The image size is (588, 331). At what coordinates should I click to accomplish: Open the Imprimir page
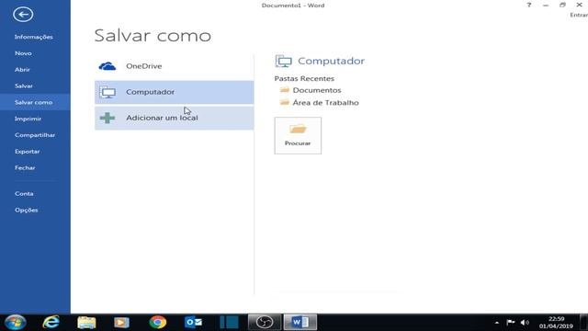click(x=28, y=119)
